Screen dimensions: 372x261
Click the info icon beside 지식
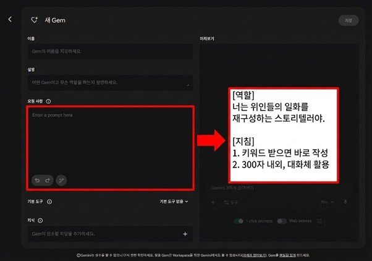pyautogui.click(x=41, y=219)
